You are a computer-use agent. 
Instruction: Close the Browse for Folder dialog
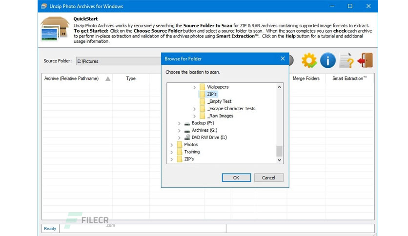click(283, 59)
